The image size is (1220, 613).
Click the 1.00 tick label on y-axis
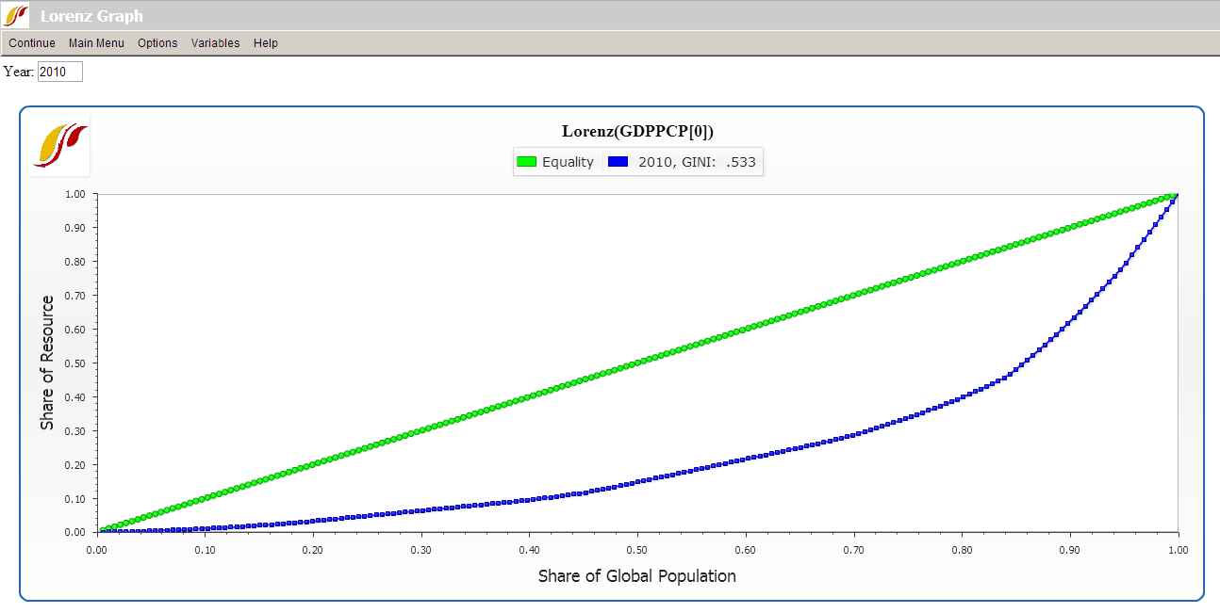(x=75, y=194)
